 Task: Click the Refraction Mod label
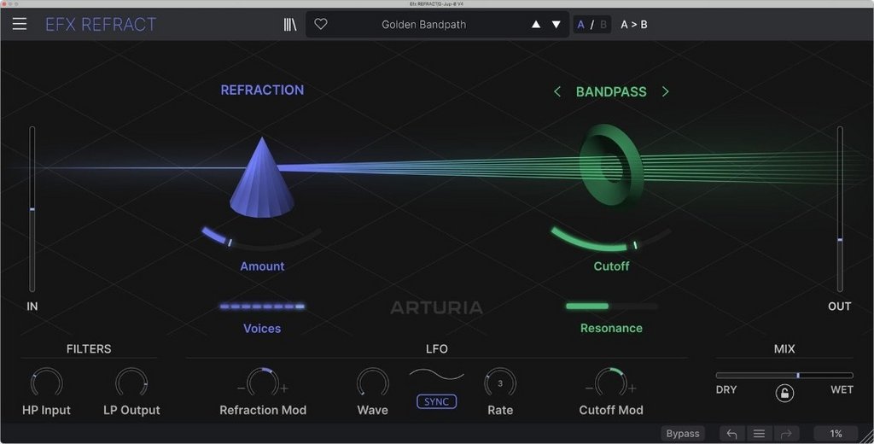coord(263,410)
